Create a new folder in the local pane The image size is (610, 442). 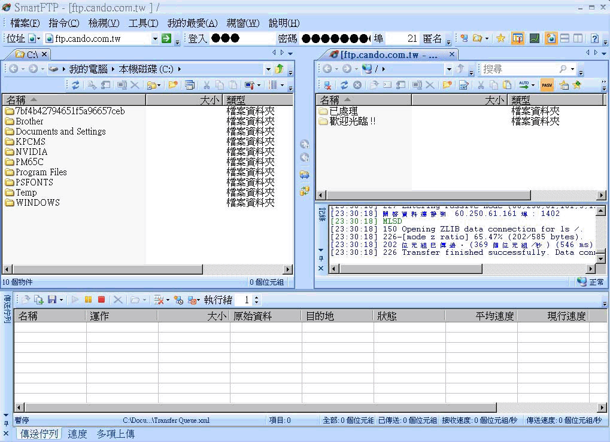click(173, 85)
